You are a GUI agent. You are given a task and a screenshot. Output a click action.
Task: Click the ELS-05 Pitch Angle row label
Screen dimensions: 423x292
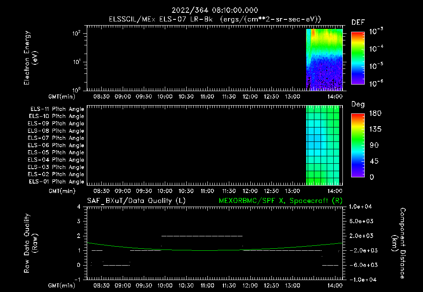tap(56, 153)
